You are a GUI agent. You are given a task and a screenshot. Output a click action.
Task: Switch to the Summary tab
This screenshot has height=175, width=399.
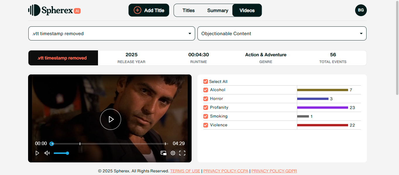point(218,11)
